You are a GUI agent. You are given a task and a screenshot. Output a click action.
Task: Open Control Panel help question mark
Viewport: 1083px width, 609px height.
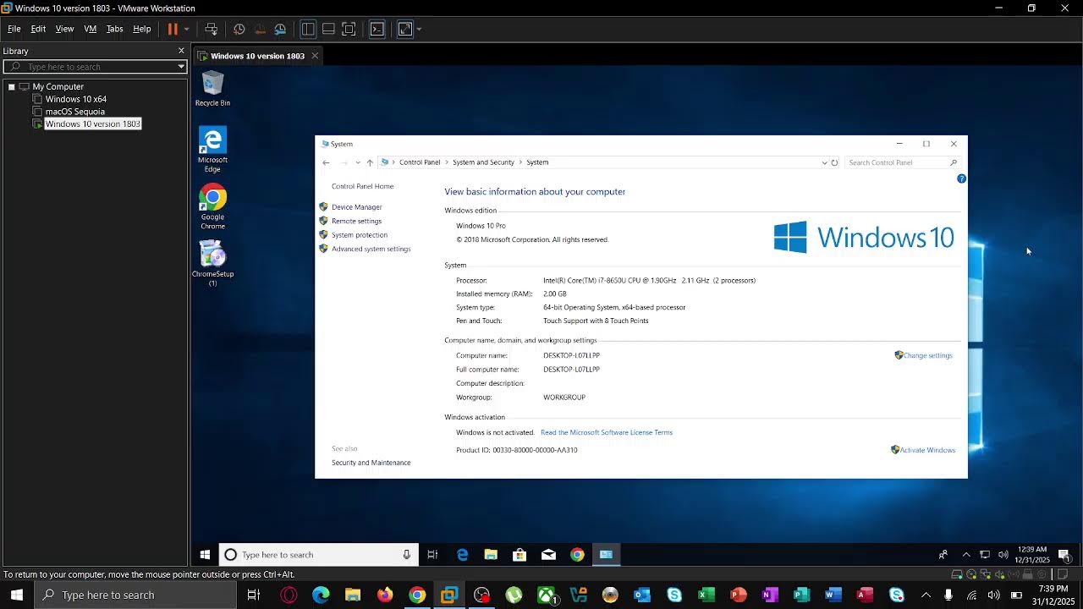(x=961, y=178)
